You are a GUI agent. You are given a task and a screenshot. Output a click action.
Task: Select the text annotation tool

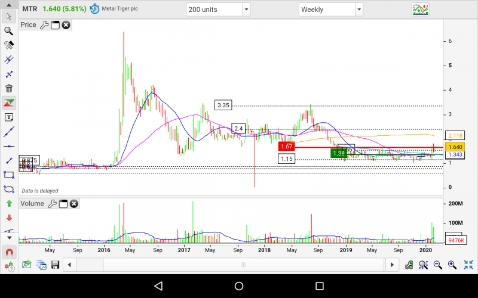pos(9,117)
